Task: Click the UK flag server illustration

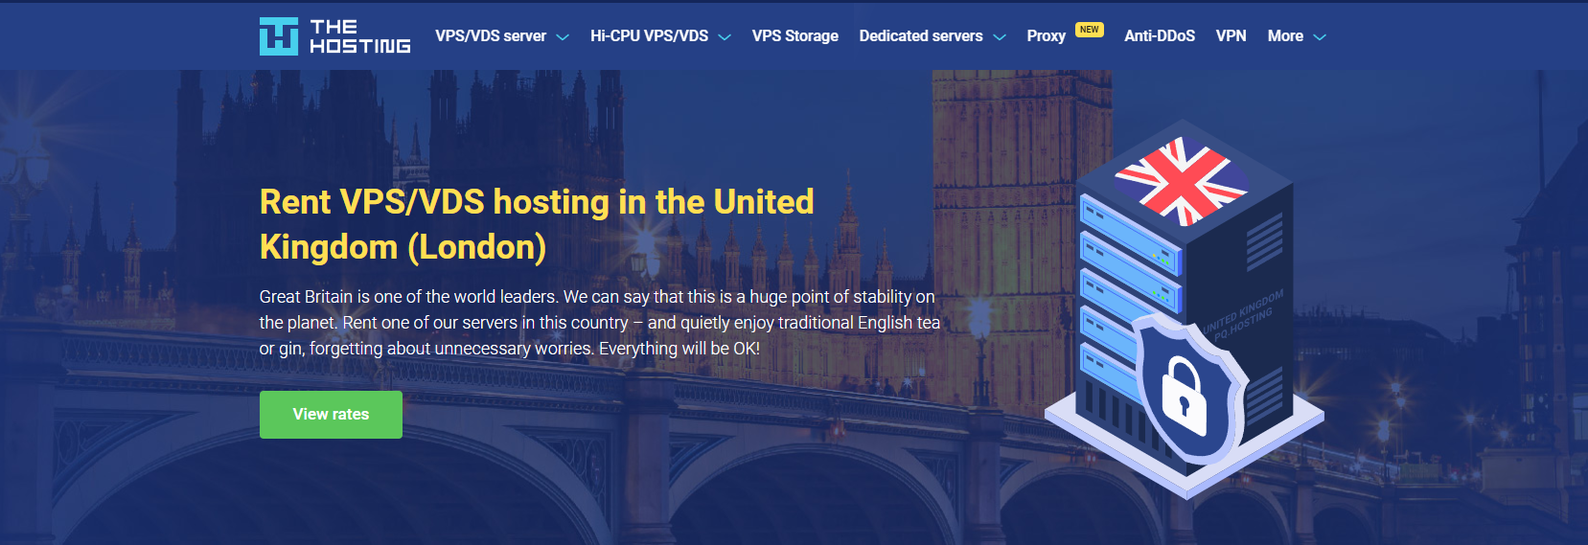Action: [1185, 309]
